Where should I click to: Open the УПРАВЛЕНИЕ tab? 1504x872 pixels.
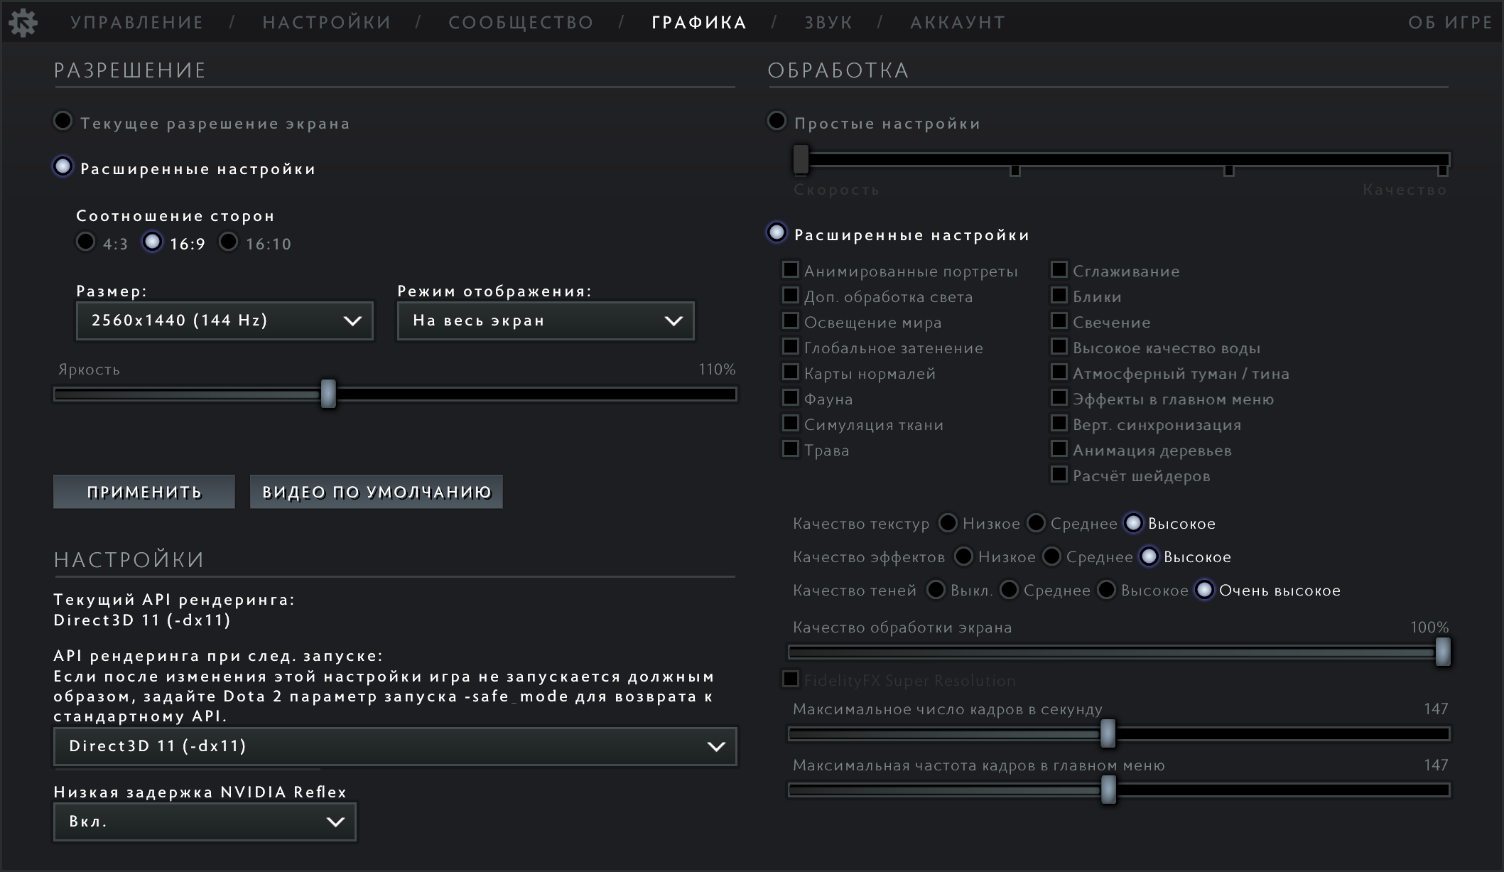tap(136, 23)
